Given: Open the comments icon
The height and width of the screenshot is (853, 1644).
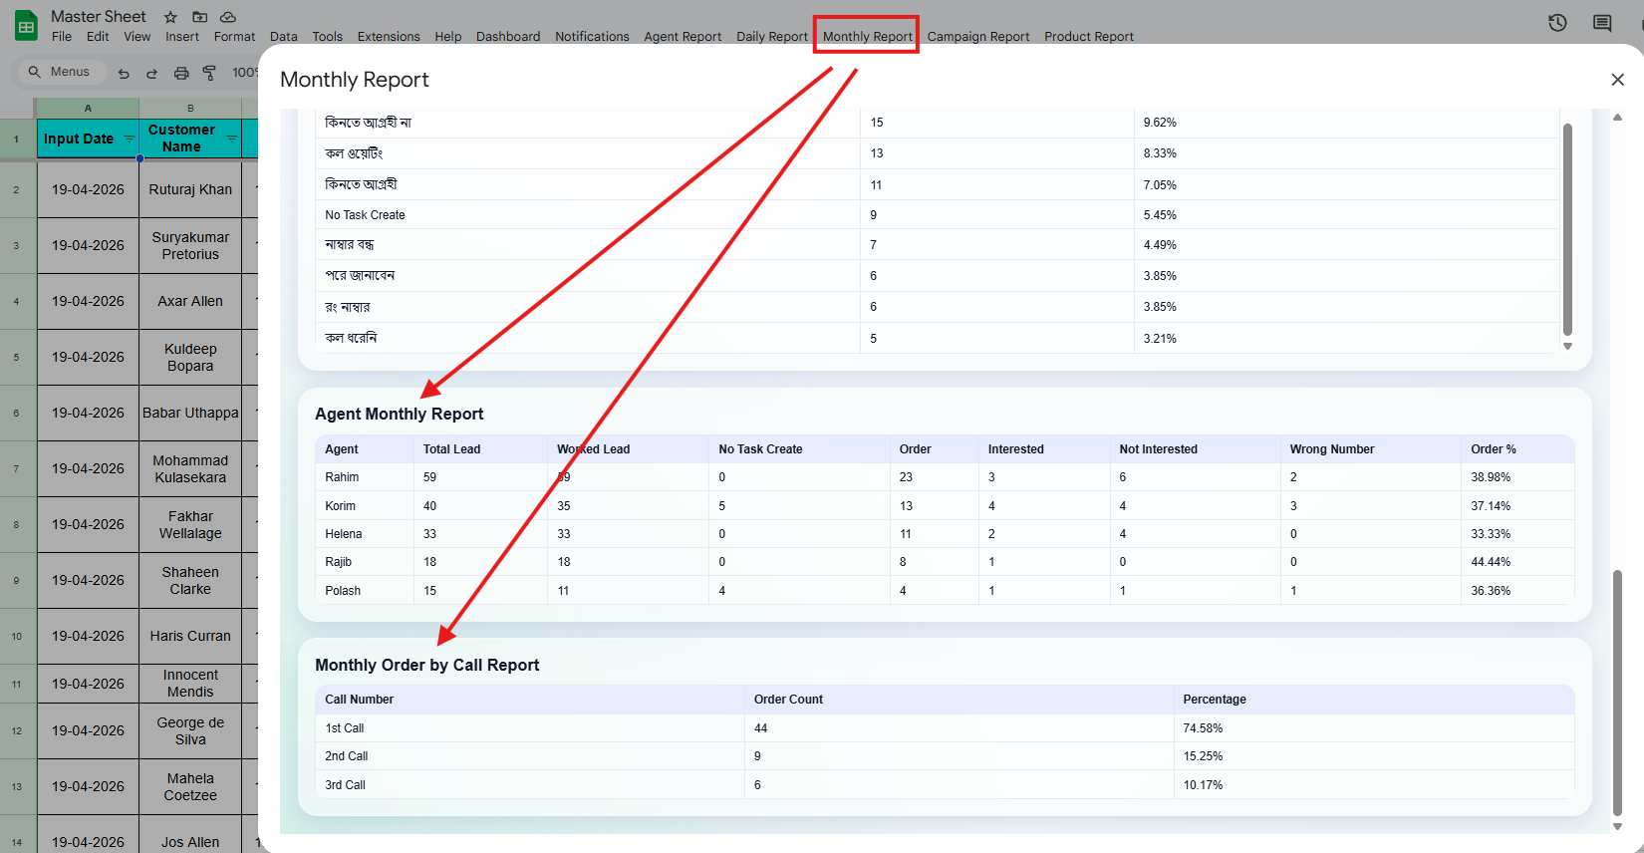Looking at the screenshot, I should (x=1602, y=23).
